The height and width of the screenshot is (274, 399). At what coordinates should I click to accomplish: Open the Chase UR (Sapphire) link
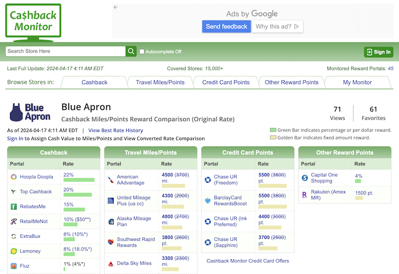coord(226,242)
